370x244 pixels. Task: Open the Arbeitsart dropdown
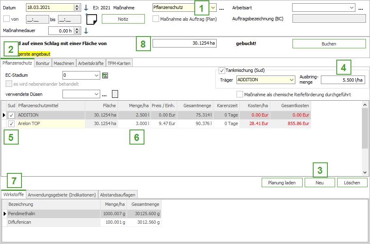click(351, 7)
